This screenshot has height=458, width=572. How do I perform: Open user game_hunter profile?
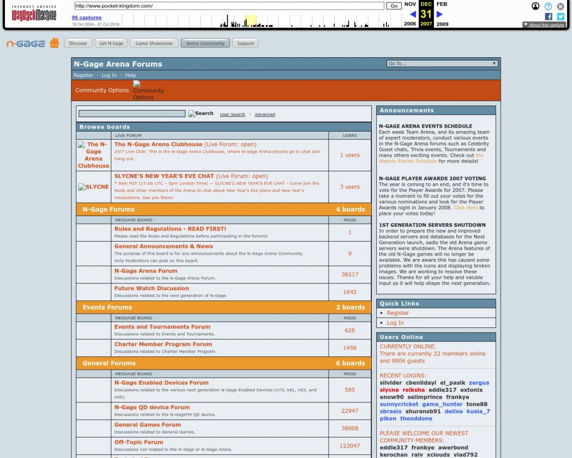(x=443, y=404)
